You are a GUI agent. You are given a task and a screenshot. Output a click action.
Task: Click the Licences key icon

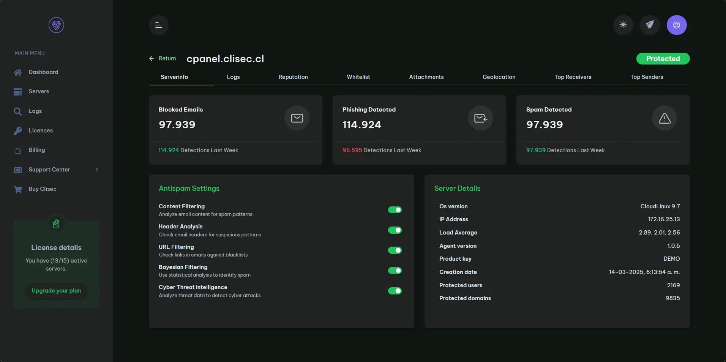18,131
